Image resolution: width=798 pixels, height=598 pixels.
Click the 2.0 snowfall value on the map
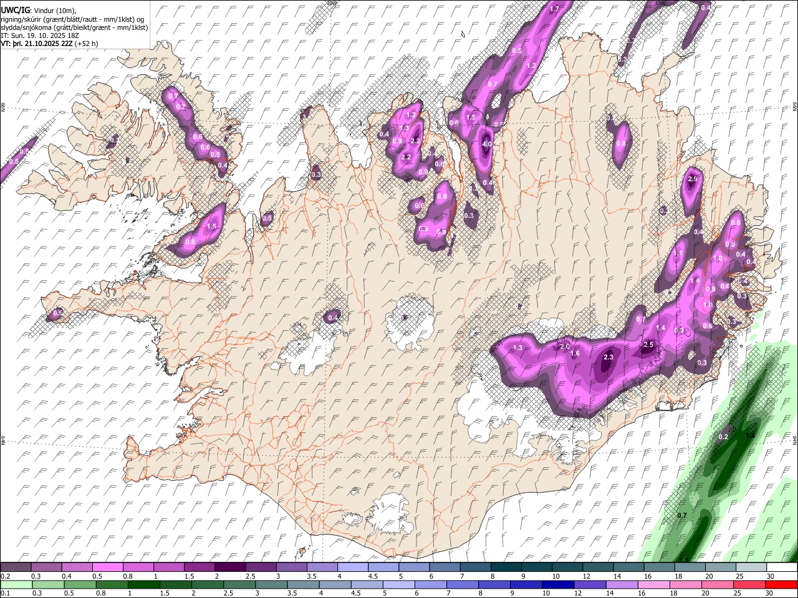(x=565, y=346)
